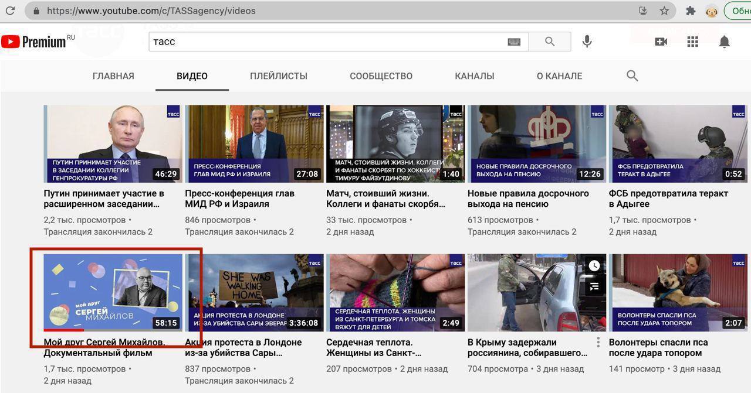This screenshot has width=751, height=393.
Task: Open the browser extensions puzzle icon
Action: tap(691, 11)
